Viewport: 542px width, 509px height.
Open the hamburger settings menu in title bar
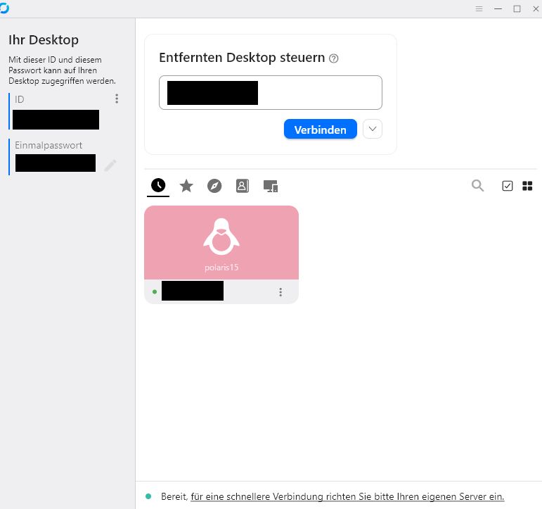pyautogui.click(x=479, y=9)
